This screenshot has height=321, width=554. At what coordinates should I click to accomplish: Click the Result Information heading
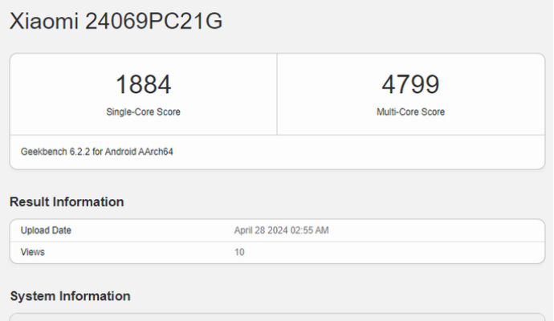click(x=67, y=202)
